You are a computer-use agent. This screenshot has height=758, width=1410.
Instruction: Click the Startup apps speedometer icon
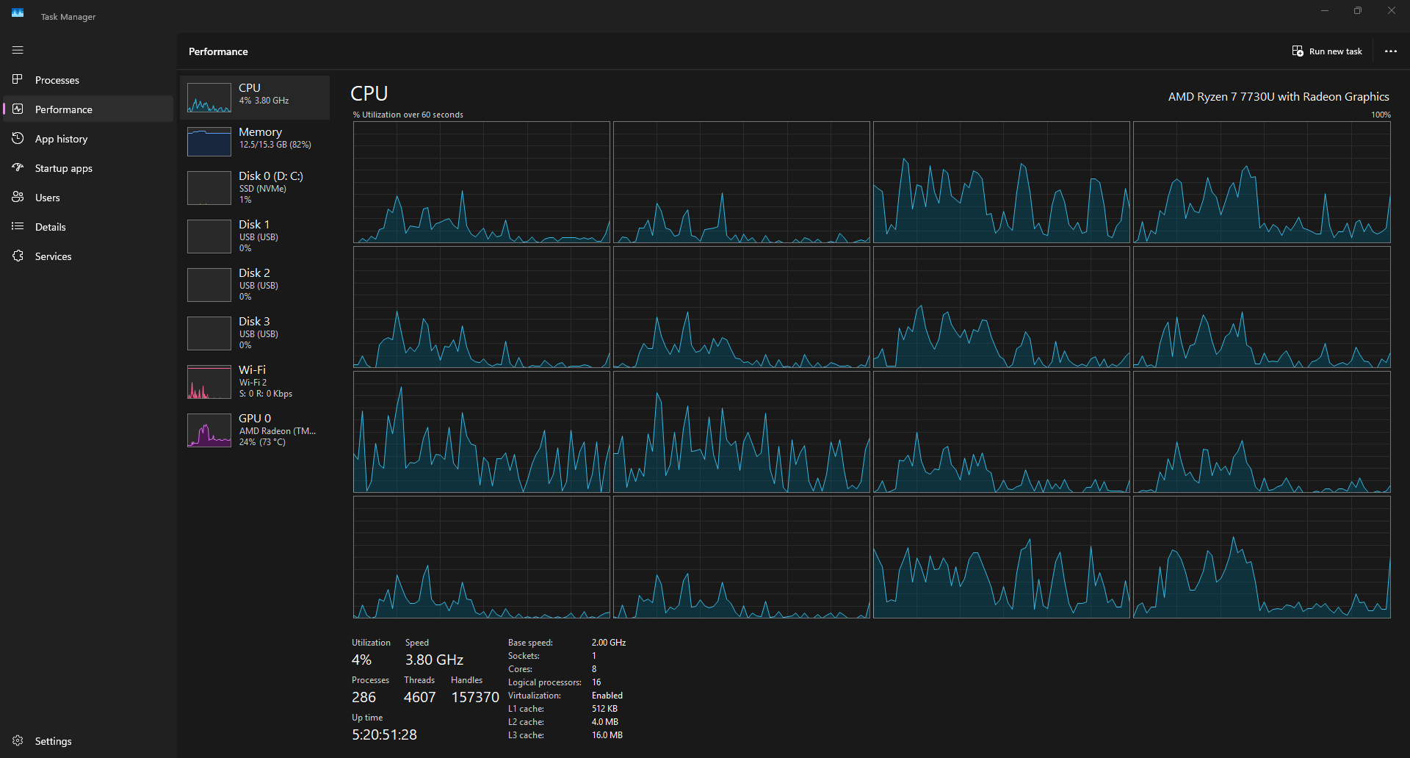click(18, 167)
